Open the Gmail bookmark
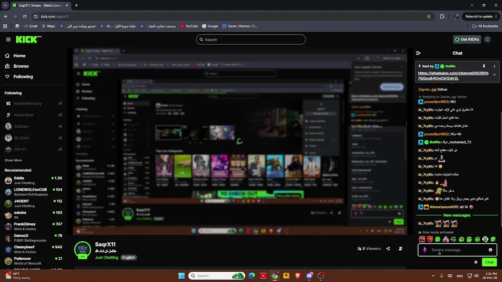The width and height of the screenshot is (502, 282). 30,26
